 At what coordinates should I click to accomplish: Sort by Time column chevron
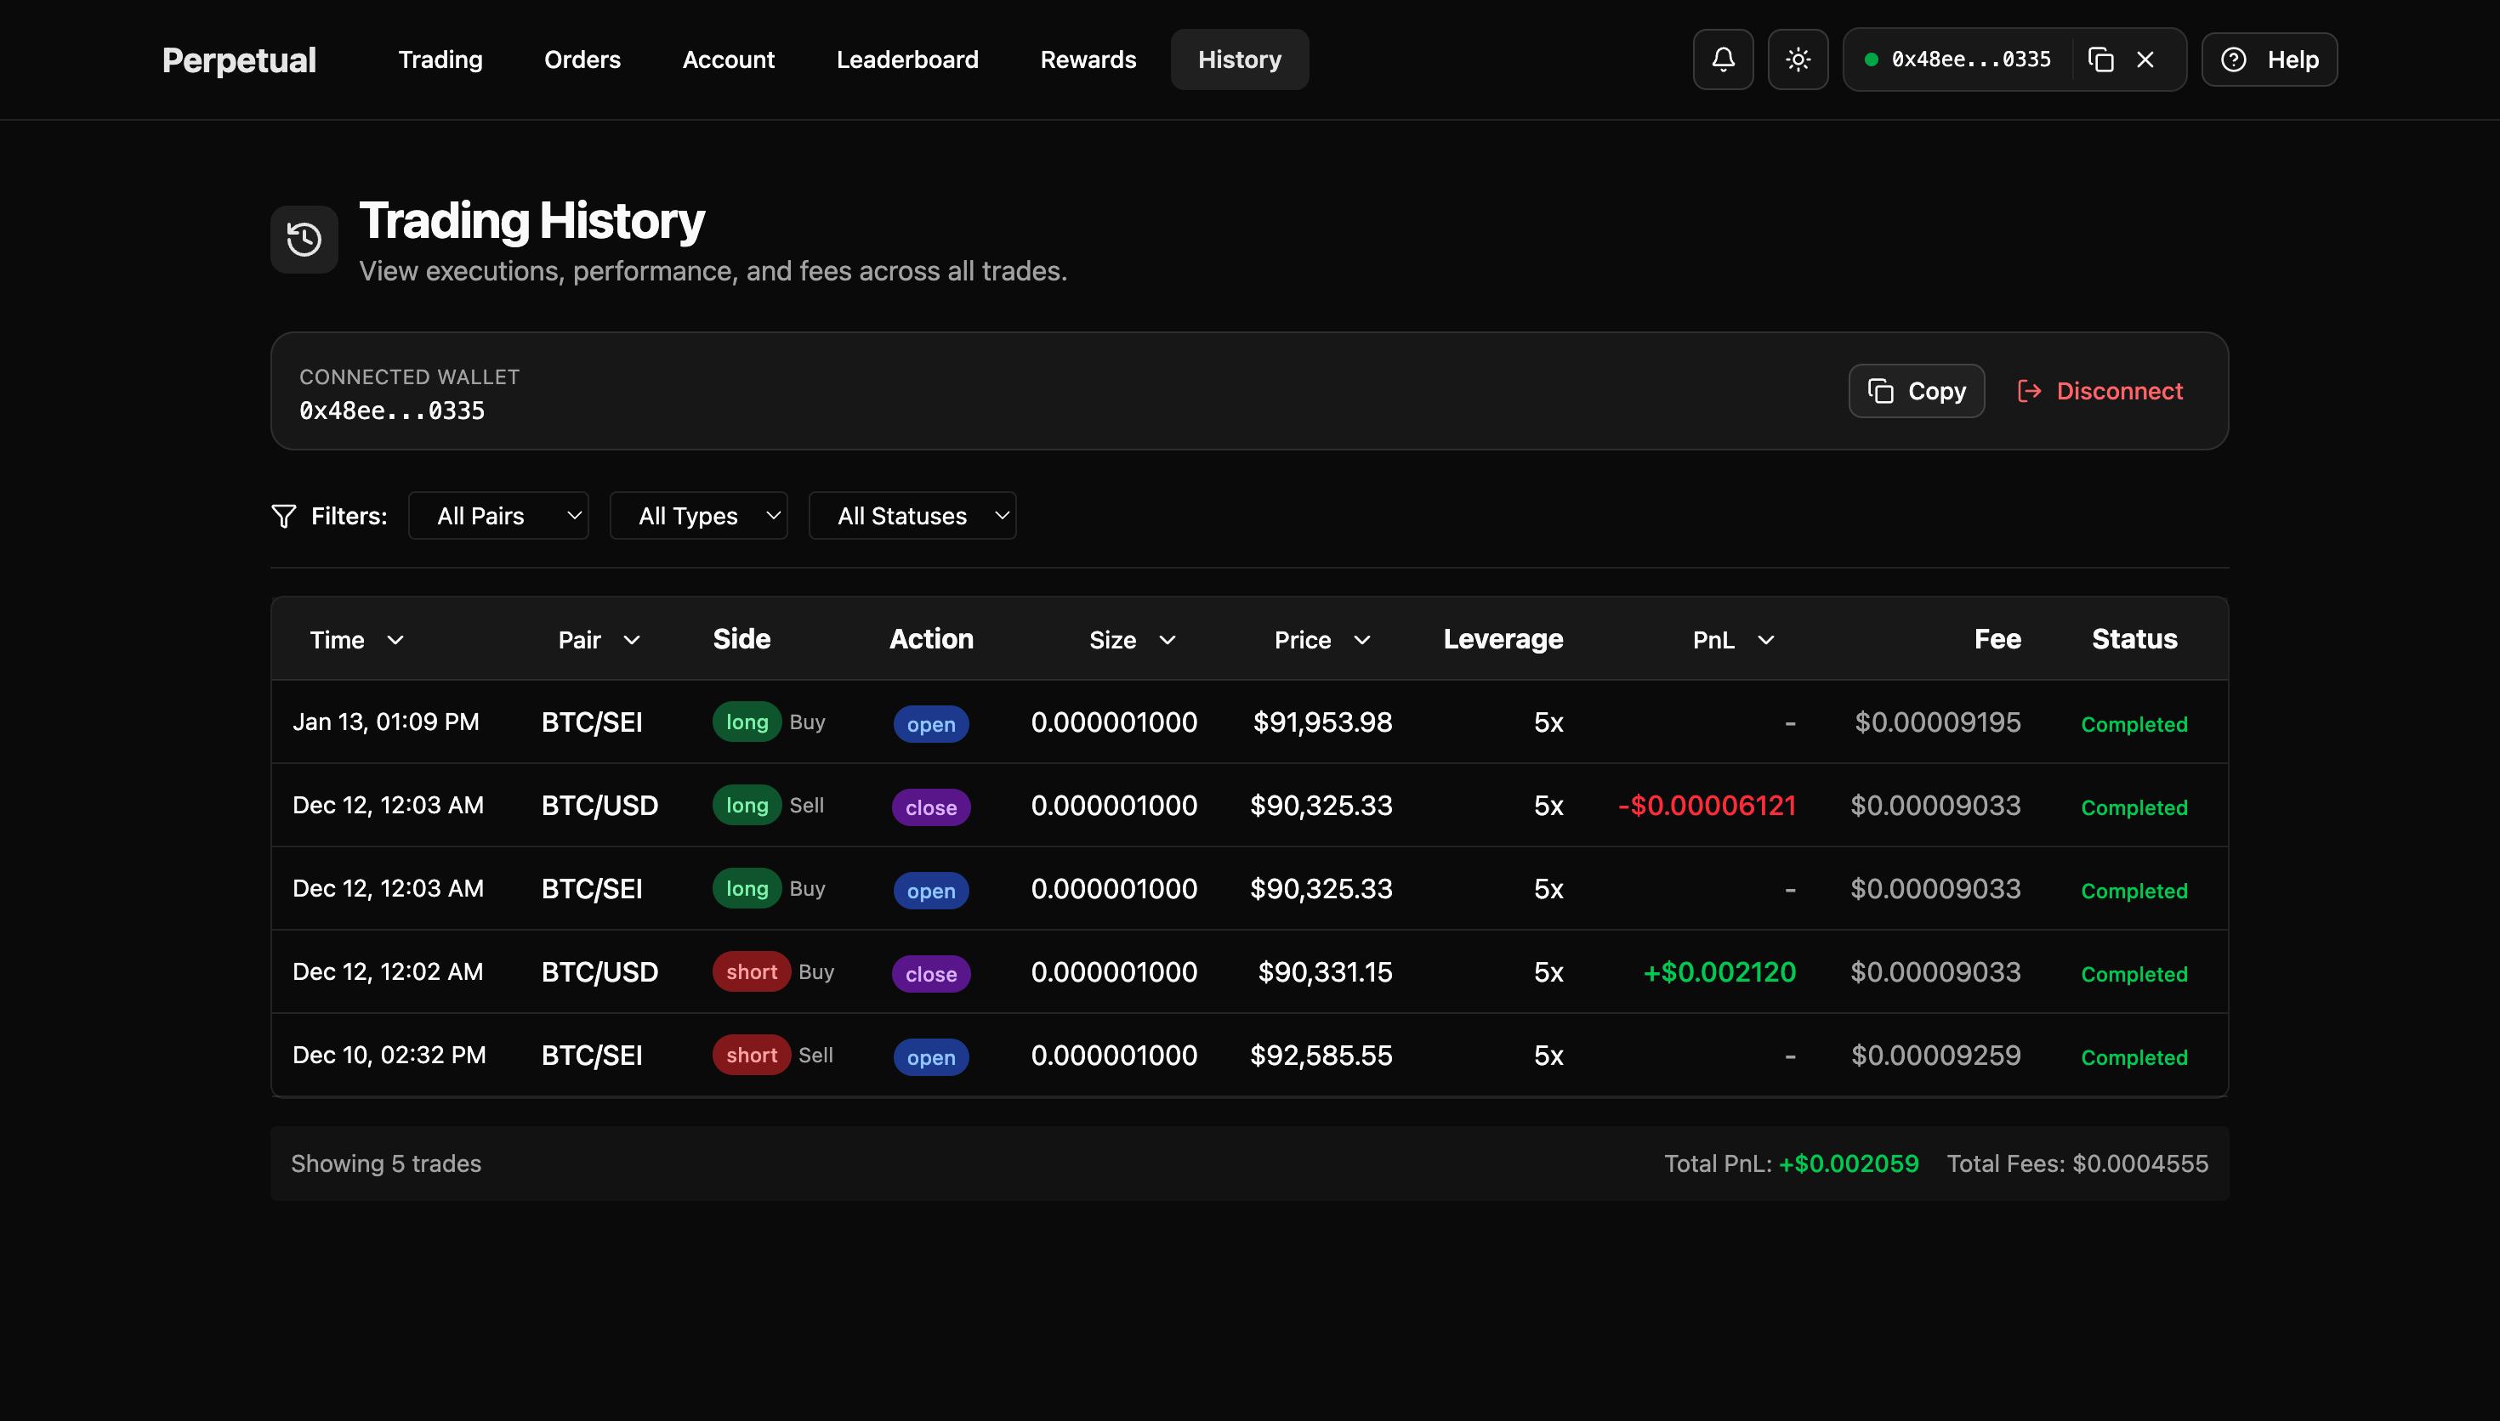point(395,640)
